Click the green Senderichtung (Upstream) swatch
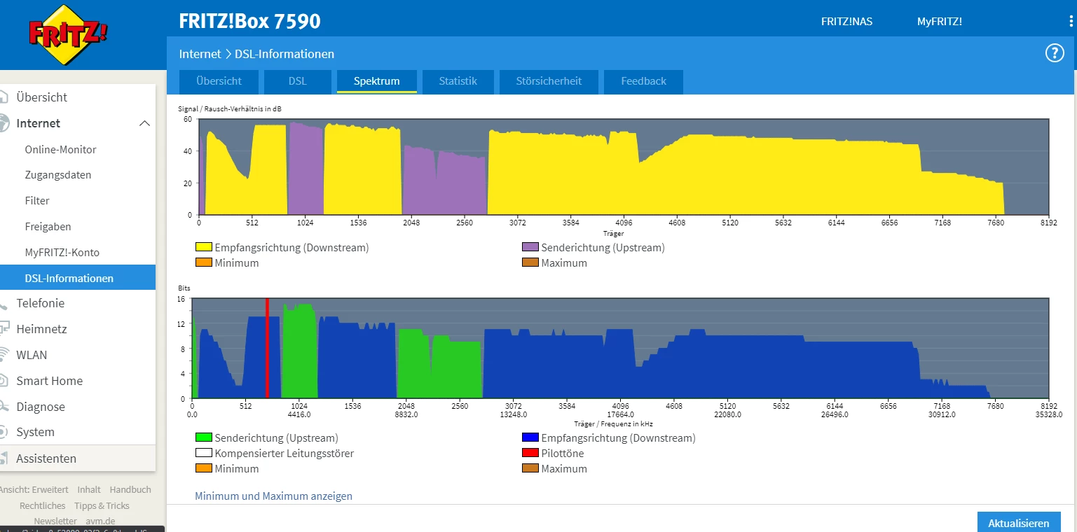 point(204,438)
